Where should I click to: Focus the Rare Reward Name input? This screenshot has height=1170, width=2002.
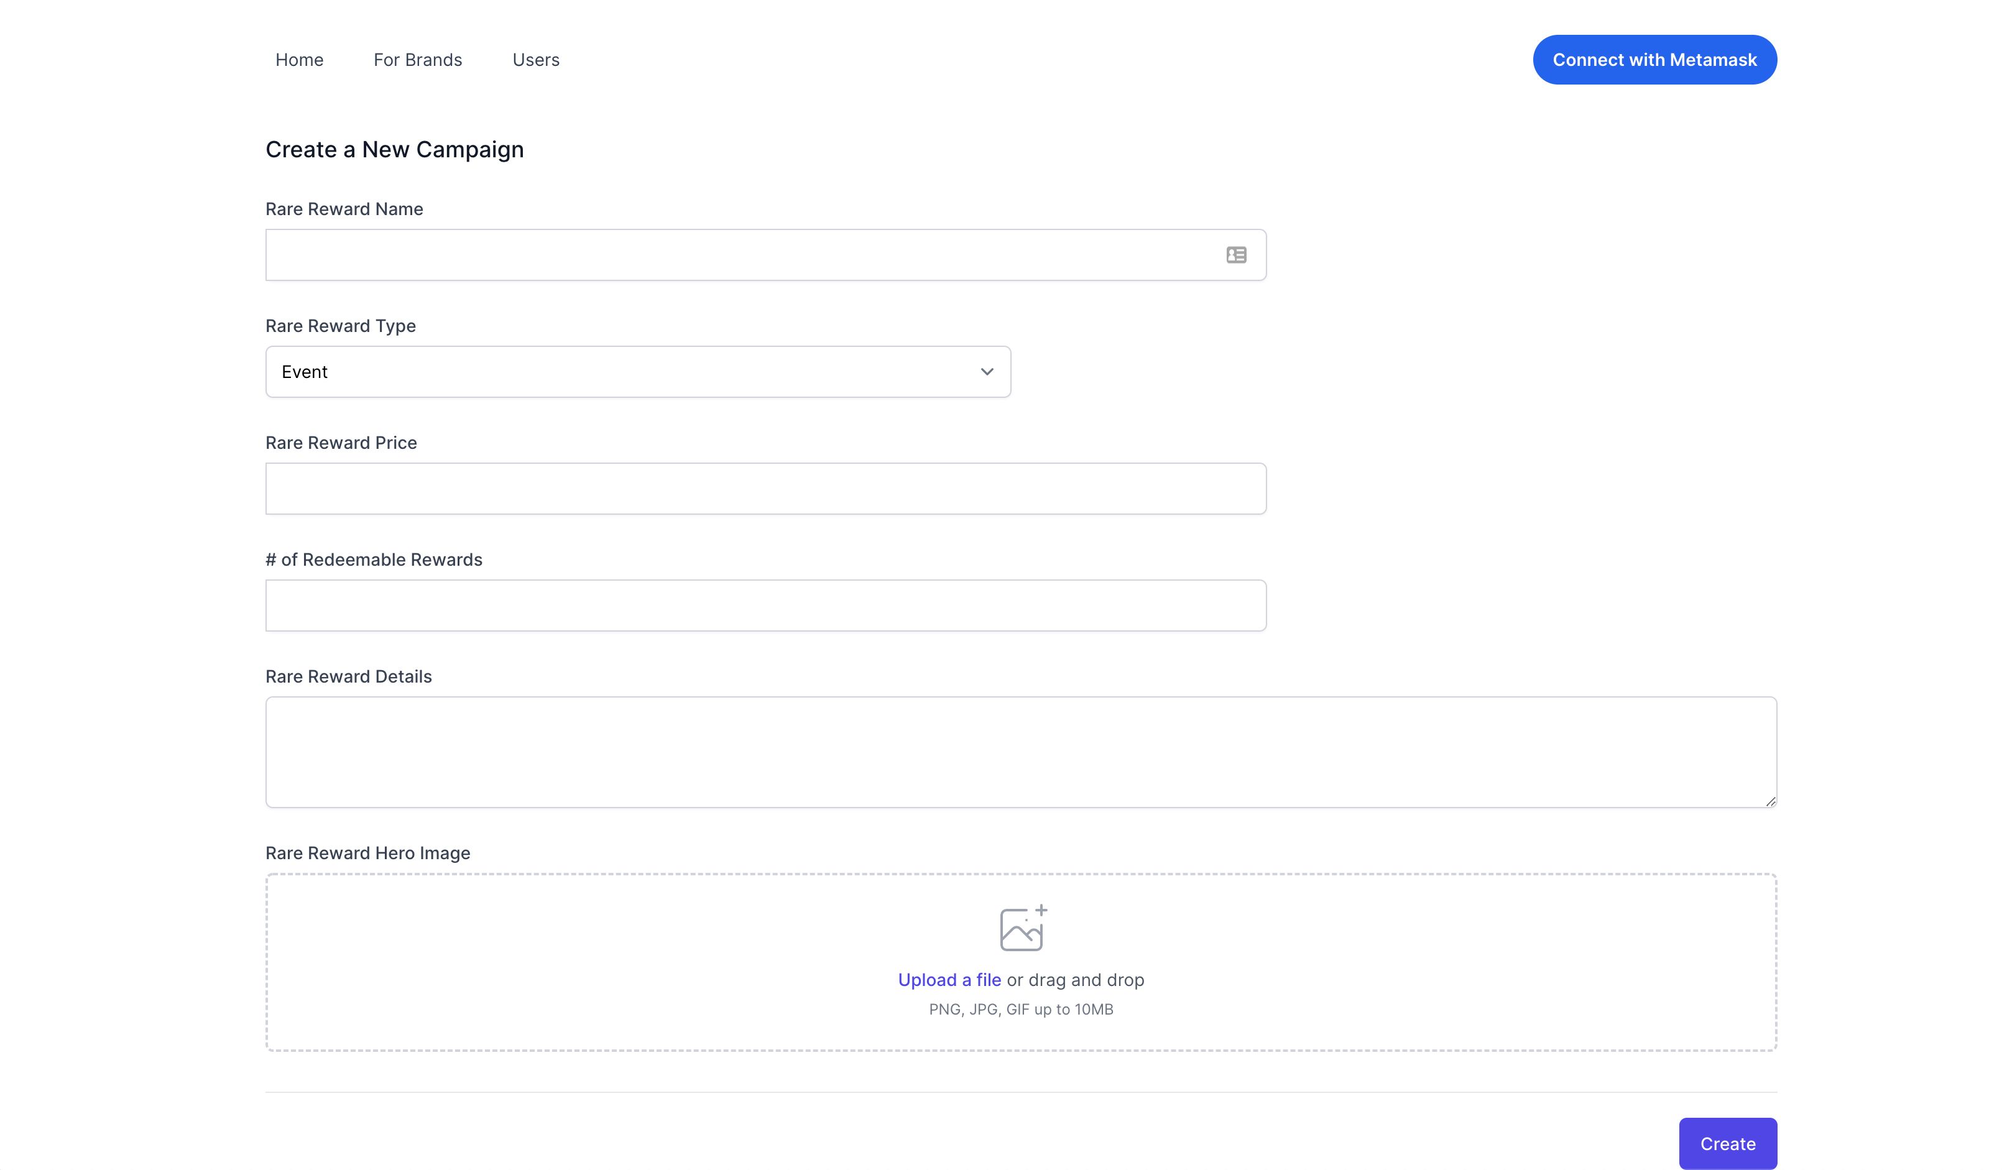pos(766,255)
